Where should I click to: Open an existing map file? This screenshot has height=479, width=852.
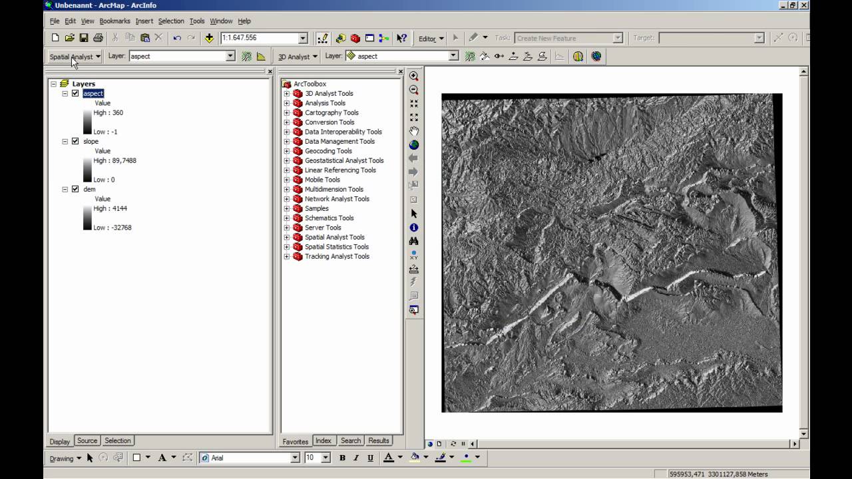coord(70,38)
